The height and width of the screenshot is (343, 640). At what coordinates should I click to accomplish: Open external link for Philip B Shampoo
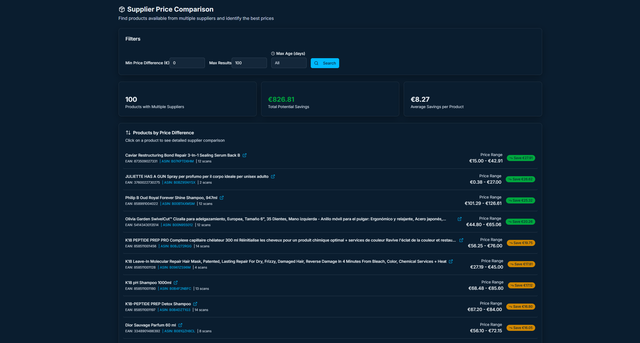(x=221, y=198)
